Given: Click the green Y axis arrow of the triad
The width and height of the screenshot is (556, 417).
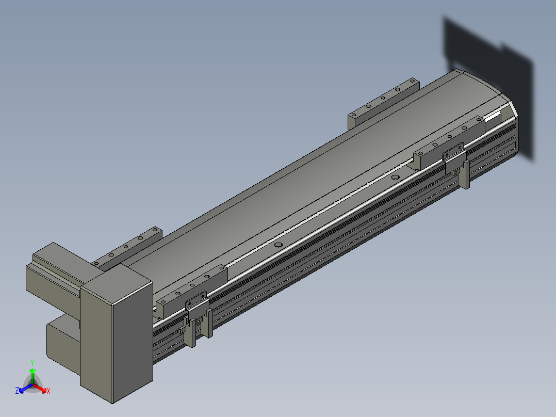Looking at the screenshot, I should [32, 376].
